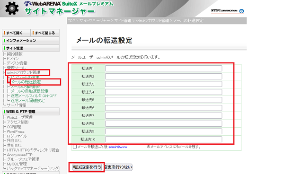
Task: Open 共用SSL in the sidebar
Action: 14,146
